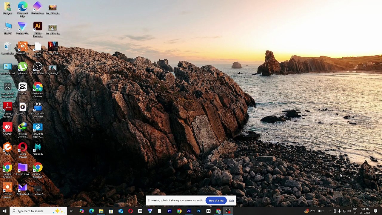Click the taskbar search box
This screenshot has width=382, height=215.
click(x=33, y=211)
